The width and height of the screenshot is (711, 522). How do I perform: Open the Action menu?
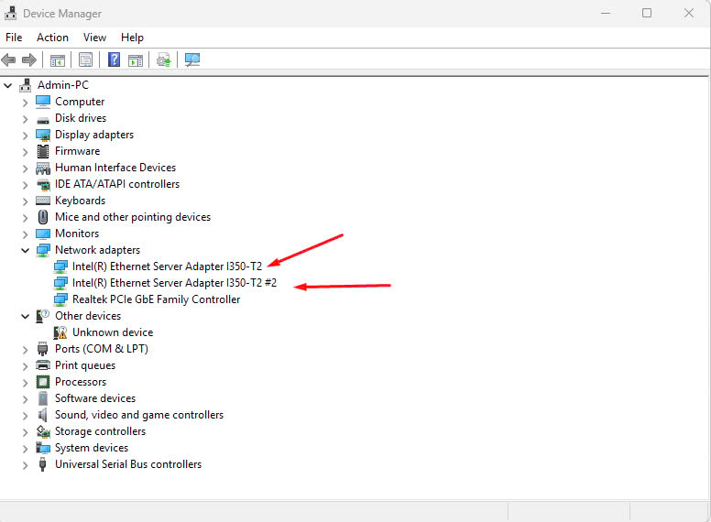click(x=52, y=38)
